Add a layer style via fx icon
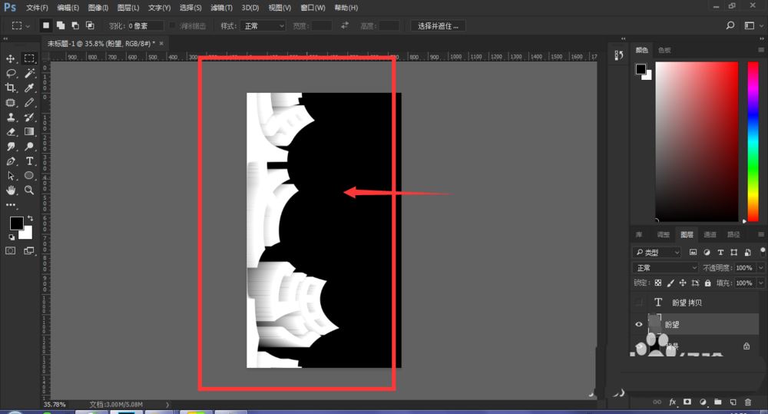The height and width of the screenshot is (414, 768). pyautogui.click(x=672, y=402)
